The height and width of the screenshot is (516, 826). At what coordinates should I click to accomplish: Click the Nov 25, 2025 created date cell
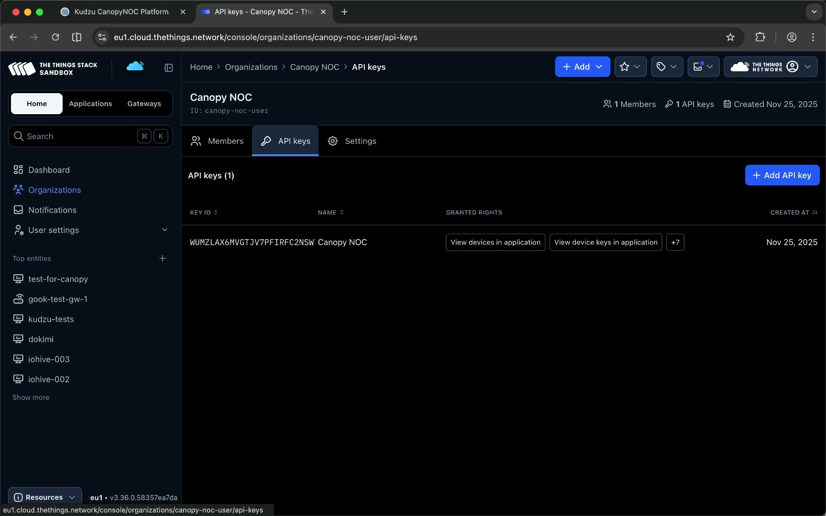792,242
